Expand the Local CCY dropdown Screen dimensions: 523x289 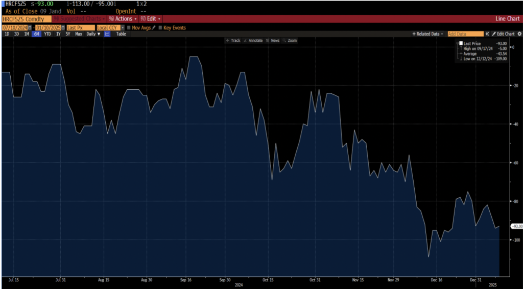coord(123,28)
